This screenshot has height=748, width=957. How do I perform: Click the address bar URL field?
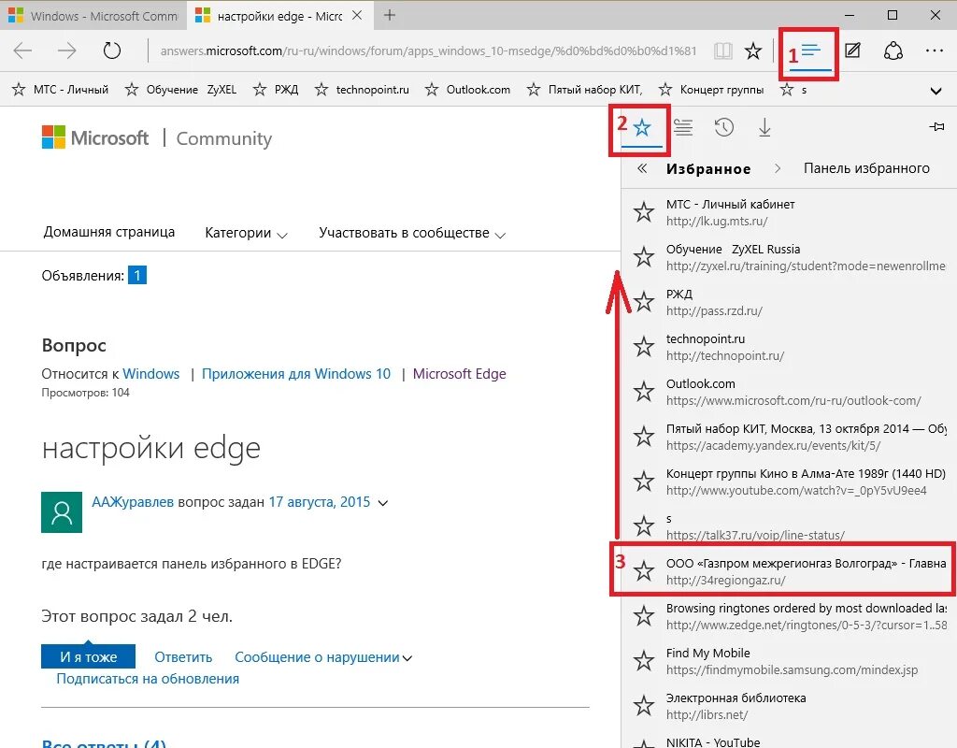427,50
